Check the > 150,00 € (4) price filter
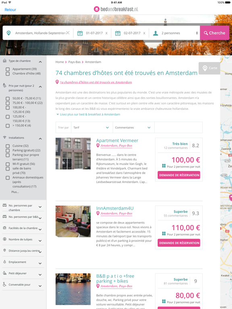Image resolution: width=232 pixels, height=309 pixels. (8, 126)
